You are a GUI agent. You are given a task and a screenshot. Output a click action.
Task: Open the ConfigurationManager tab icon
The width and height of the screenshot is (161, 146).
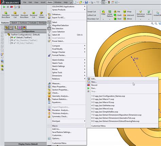tap(15, 28)
